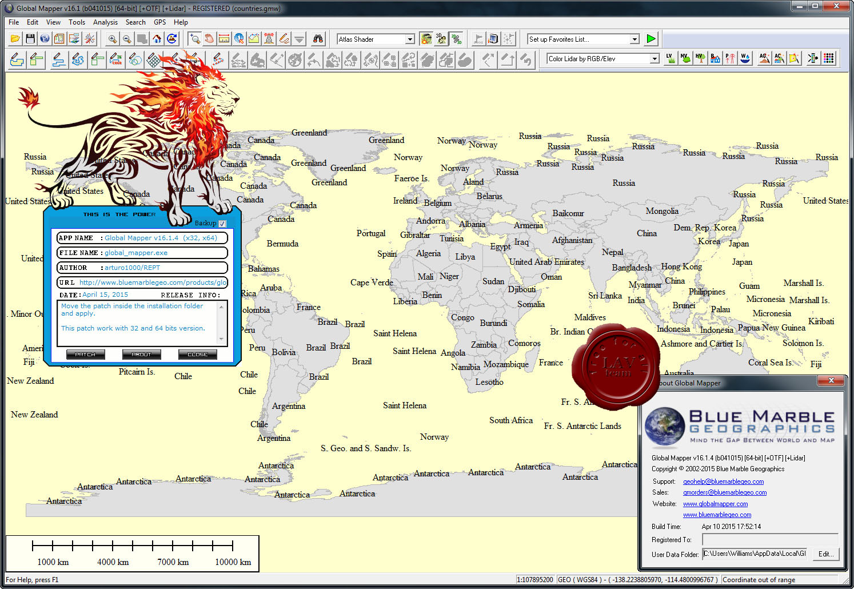The image size is (854, 589).
Task: Select the View Shed tower tool
Action: click(269, 39)
